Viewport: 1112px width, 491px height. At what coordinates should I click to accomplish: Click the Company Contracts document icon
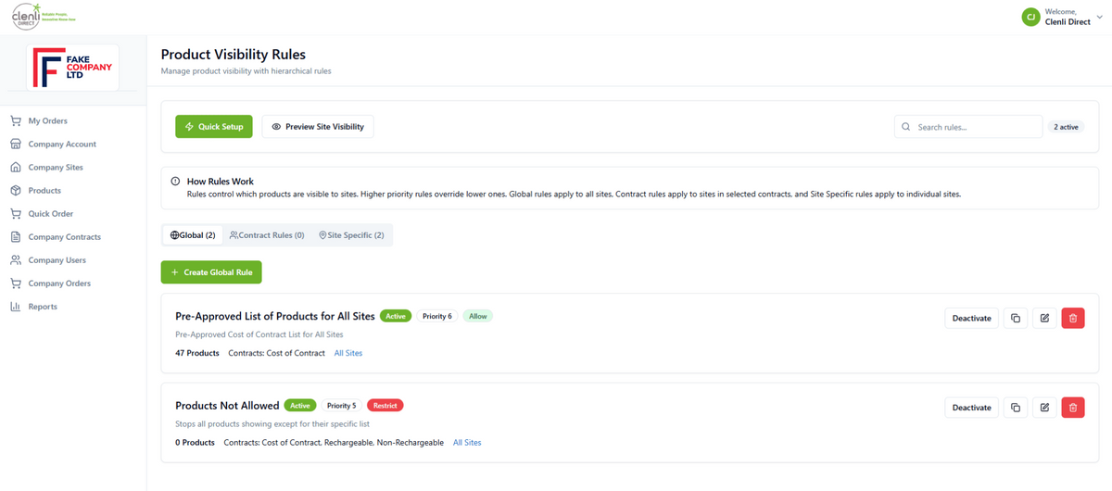click(16, 236)
